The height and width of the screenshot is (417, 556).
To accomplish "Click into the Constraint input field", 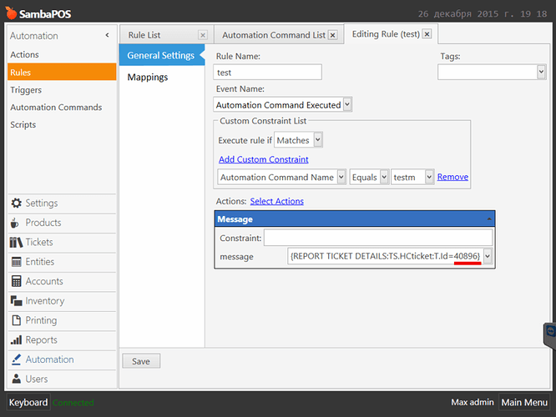I will 378,238.
